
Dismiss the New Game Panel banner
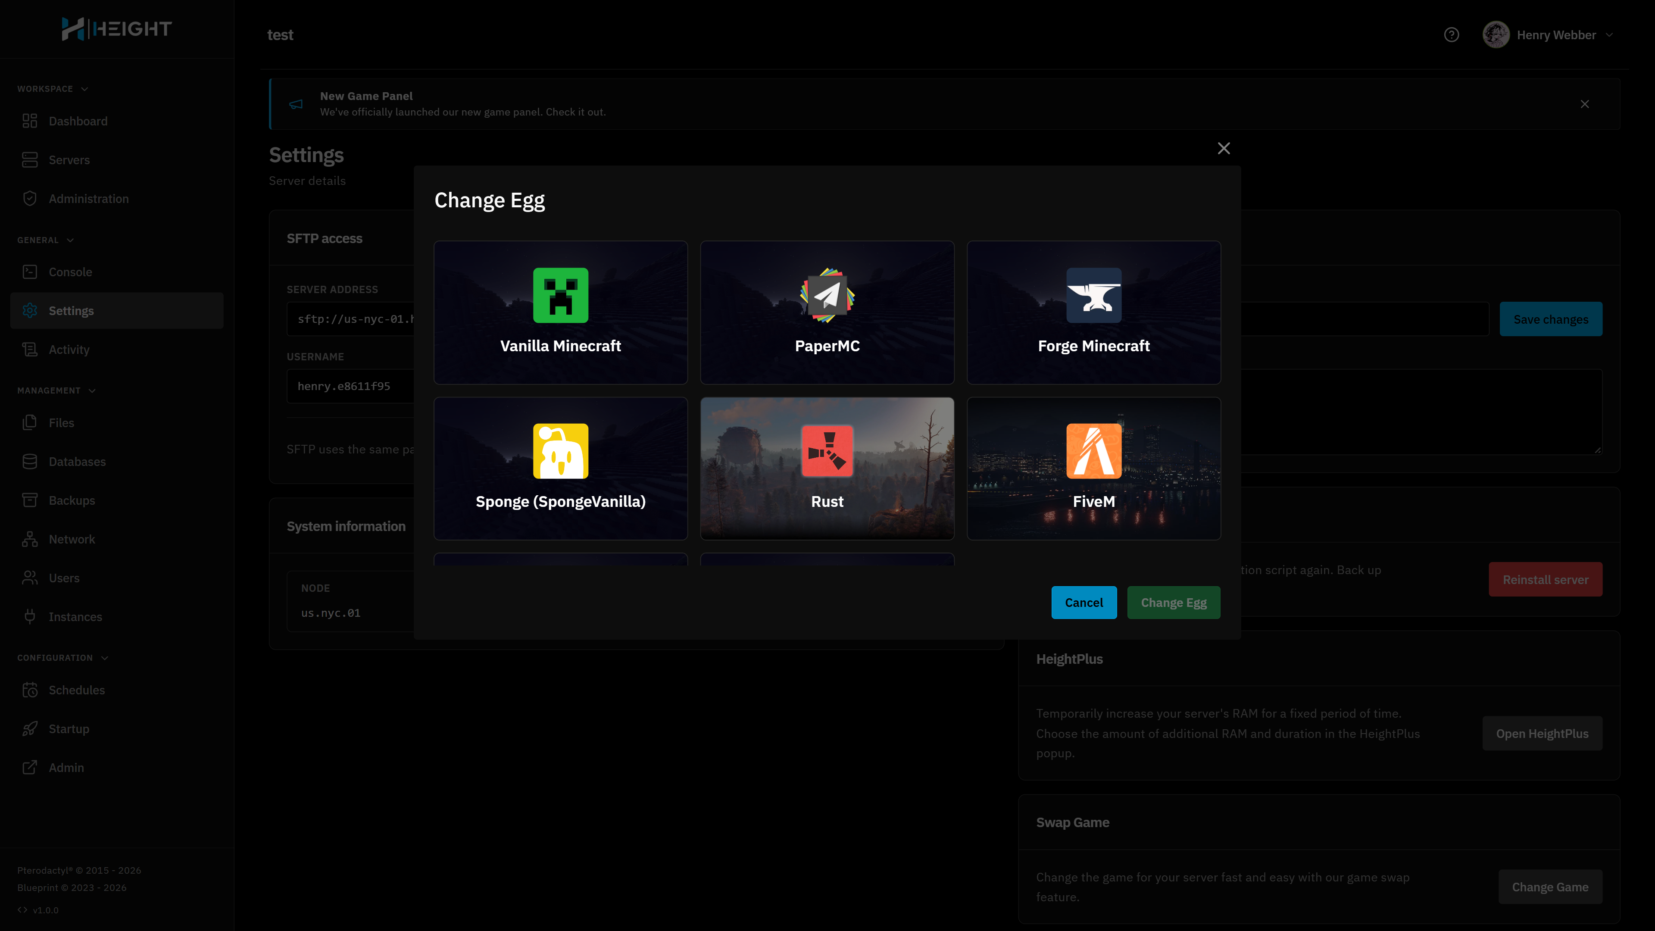[x=1584, y=104]
